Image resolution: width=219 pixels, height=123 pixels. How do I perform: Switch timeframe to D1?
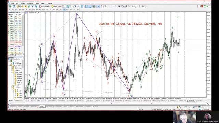click(71, 10)
